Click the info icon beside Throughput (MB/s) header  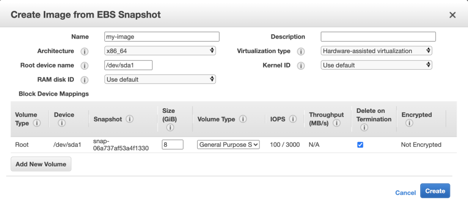[x=336, y=123]
